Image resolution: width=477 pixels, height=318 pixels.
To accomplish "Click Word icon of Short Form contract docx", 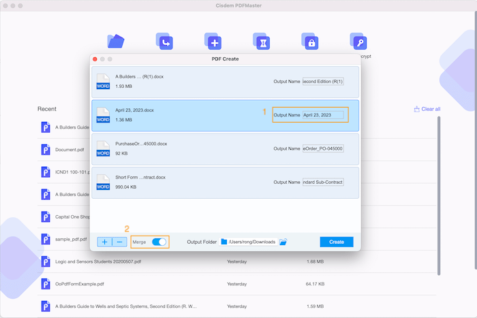I will coord(103,182).
